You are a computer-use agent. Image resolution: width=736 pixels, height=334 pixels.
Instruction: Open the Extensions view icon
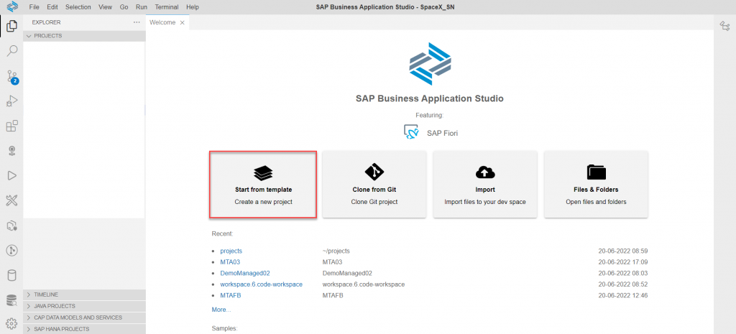click(11, 126)
